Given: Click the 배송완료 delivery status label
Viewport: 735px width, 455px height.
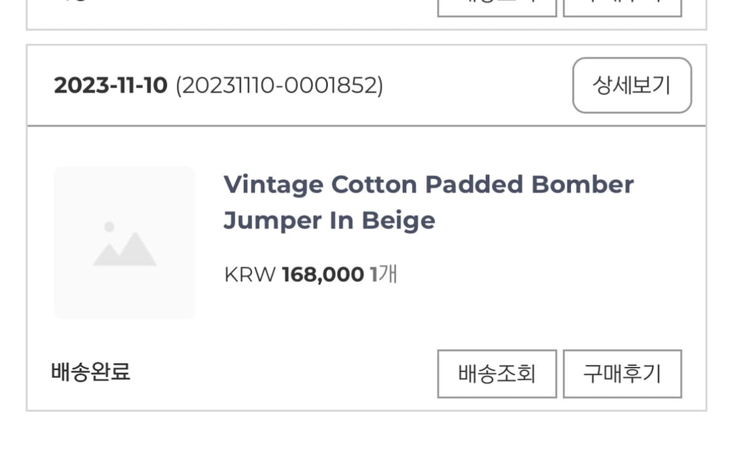Looking at the screenshot, I should [91, 372].
